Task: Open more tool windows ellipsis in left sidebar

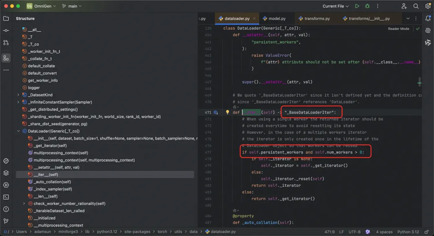Action: point(6,70)
